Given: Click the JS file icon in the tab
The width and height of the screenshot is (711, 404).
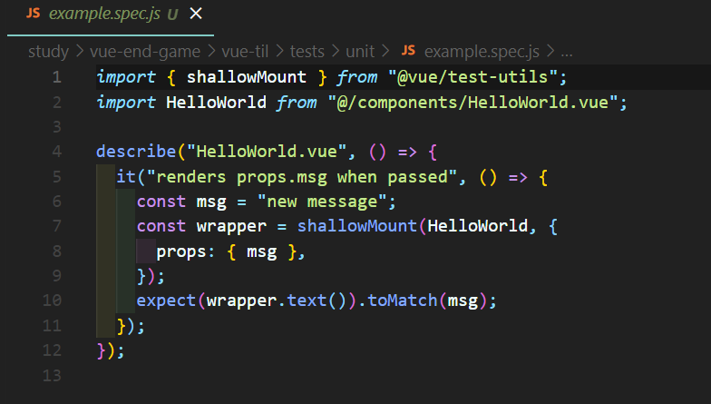Looking at the screenshot, I should [33, 13].
